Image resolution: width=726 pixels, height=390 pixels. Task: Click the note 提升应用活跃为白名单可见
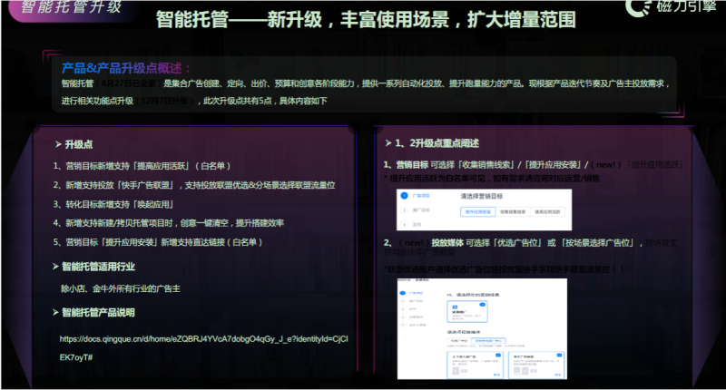[x=491, y=178]
